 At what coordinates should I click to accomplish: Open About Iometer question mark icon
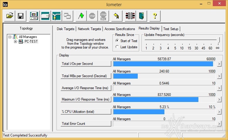(x=155, y=16)
